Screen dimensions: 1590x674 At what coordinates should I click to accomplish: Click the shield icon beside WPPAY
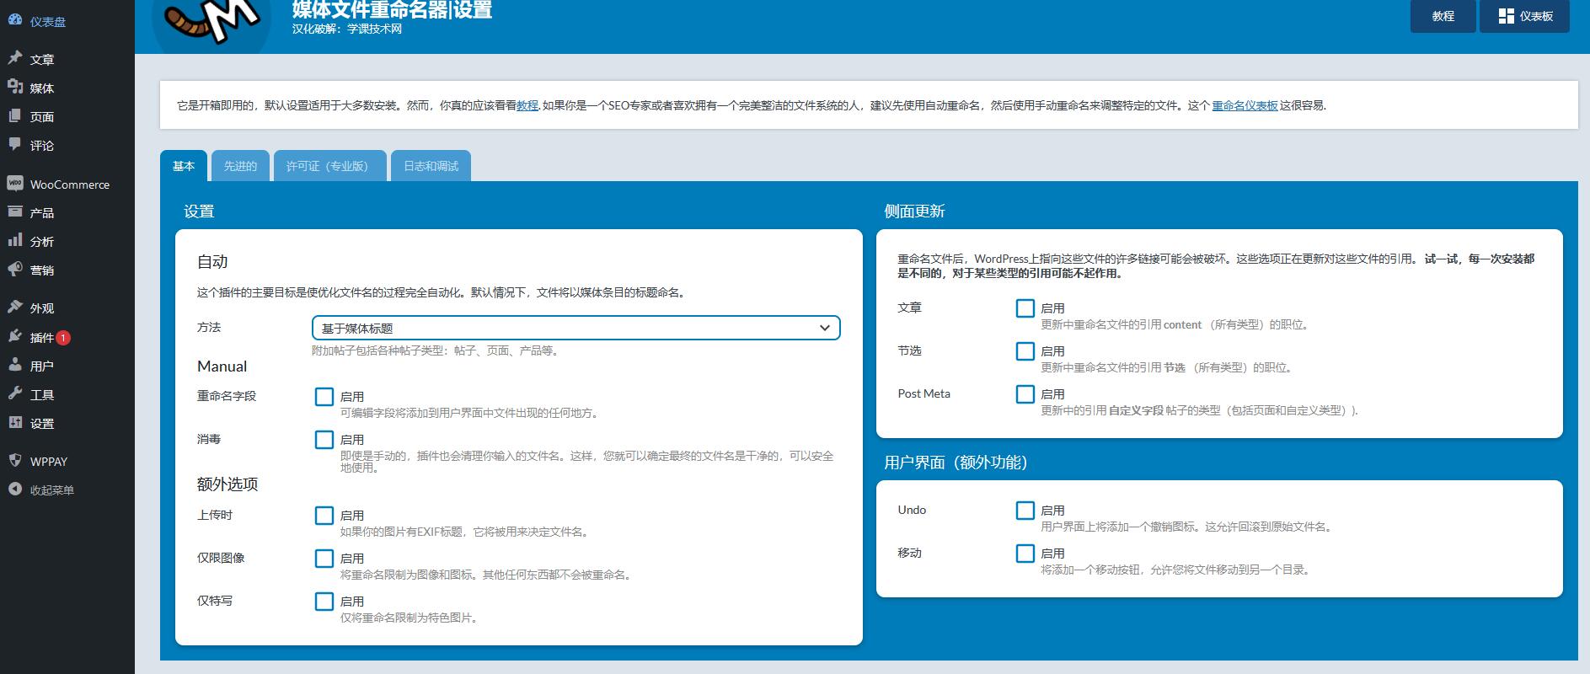click(15, 460)
